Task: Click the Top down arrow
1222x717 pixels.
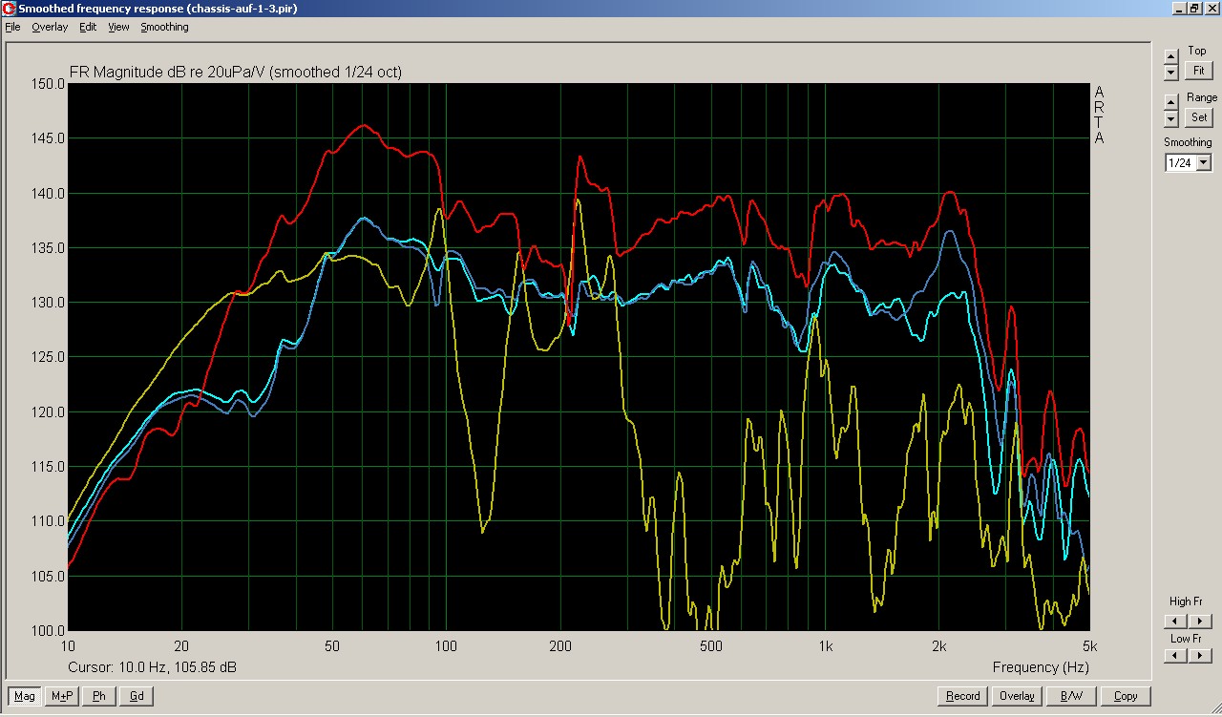Action: point(1171,73)
